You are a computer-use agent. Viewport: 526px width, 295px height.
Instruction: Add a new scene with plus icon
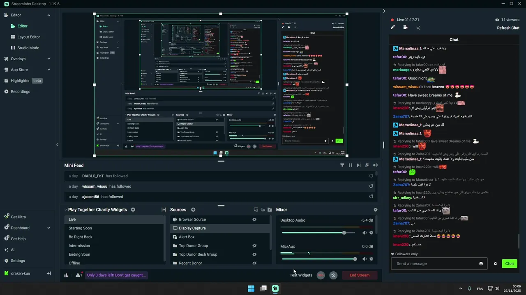tap(133, 210)
